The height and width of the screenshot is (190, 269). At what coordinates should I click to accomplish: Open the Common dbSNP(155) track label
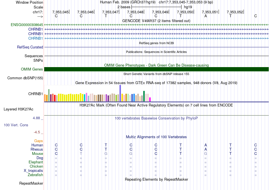coord(25,78)
